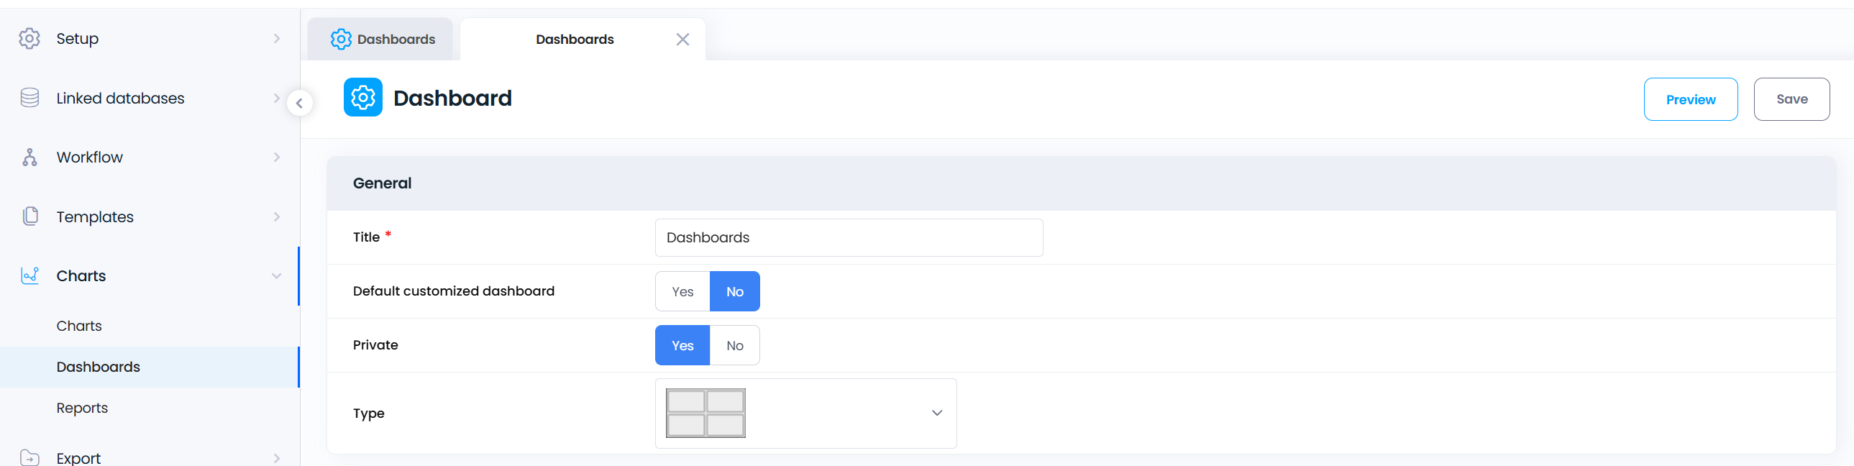
Task: Set Default customized dashboard to Yes
Action: coord(682,292)
